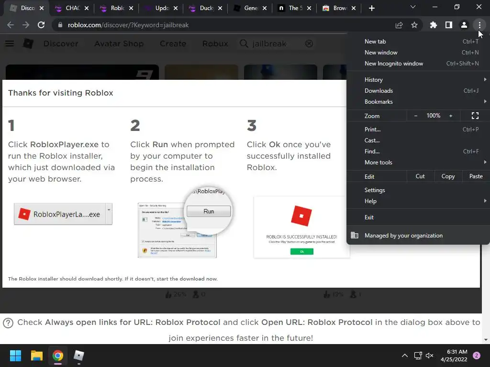Open the Windows Start menu
The image size is (490, 367).
(x=15, y=356)
